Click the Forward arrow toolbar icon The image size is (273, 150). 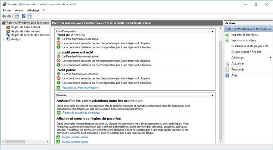[9, 16]
